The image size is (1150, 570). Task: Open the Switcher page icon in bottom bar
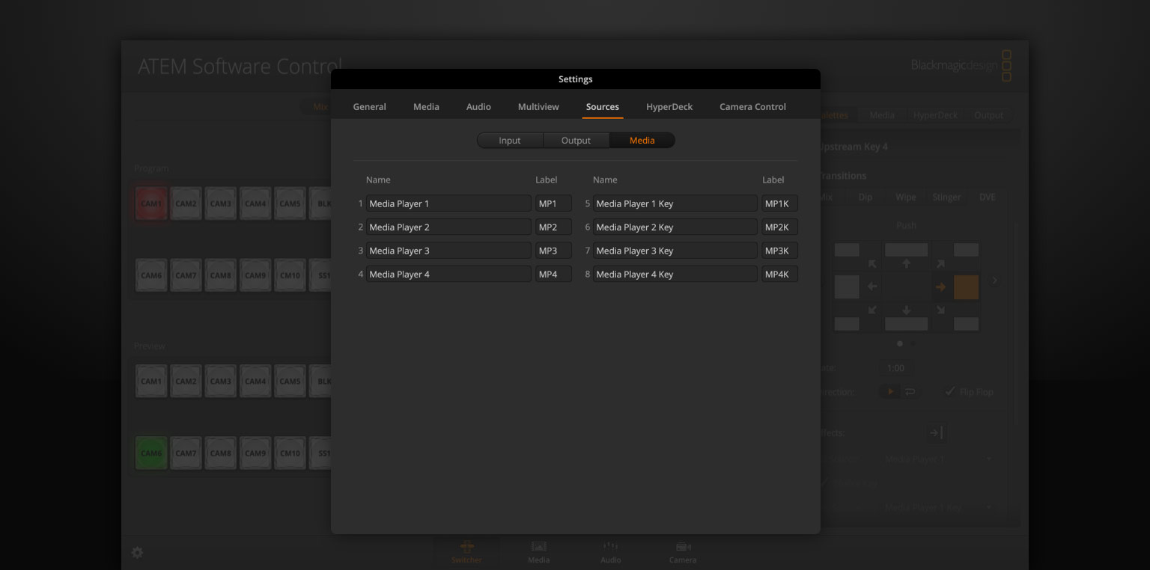(466, 552)
